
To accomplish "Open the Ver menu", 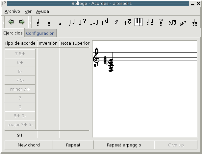I will 28,11.
